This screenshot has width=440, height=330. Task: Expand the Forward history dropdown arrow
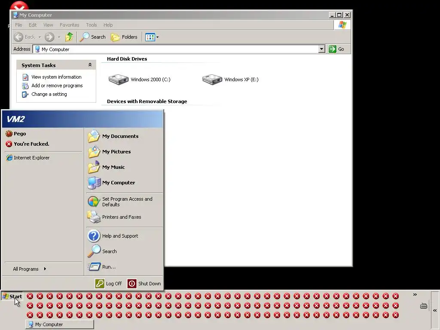pyautogui.click(x=59, y=37)
